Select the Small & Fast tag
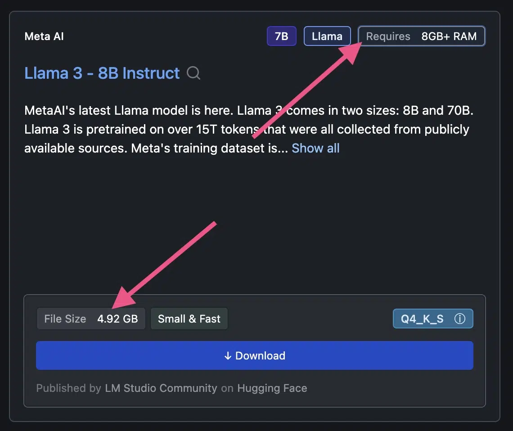 (x=189, y=319)
